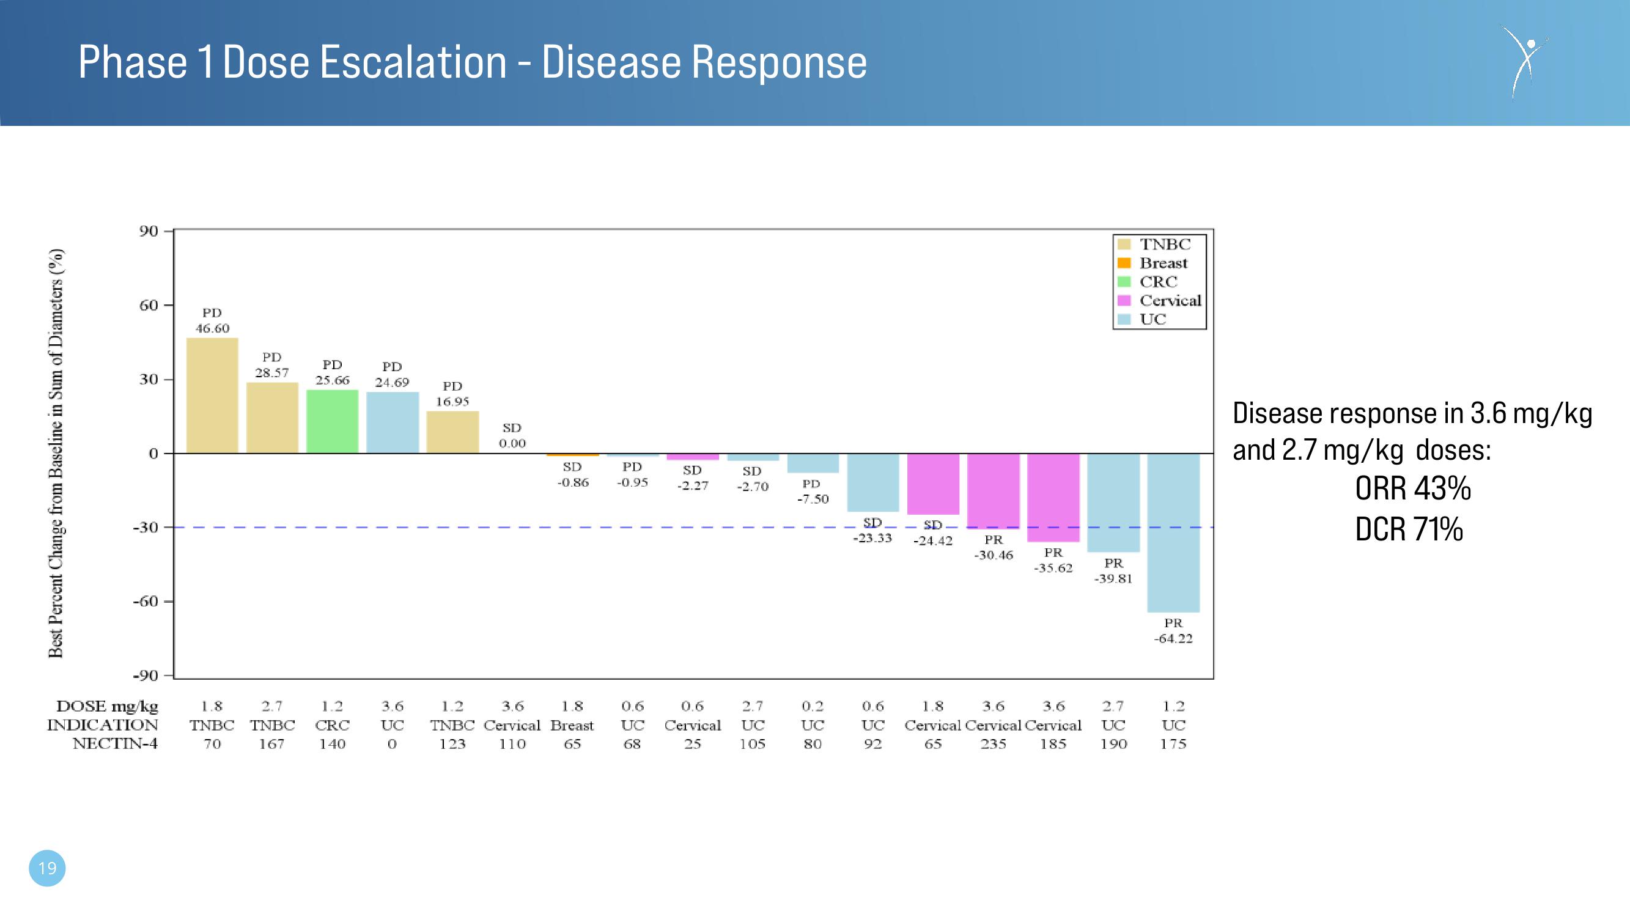The height and width of the screenshot is (917, 1630).
Task: Click the UC bar labeled PD -7.50
Action: (x=813, y=463)
